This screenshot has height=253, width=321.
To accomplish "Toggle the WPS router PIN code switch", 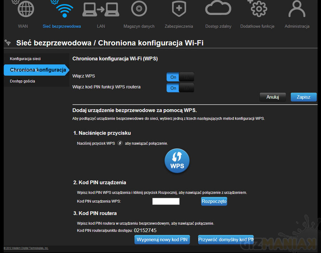I will [180, 88].
